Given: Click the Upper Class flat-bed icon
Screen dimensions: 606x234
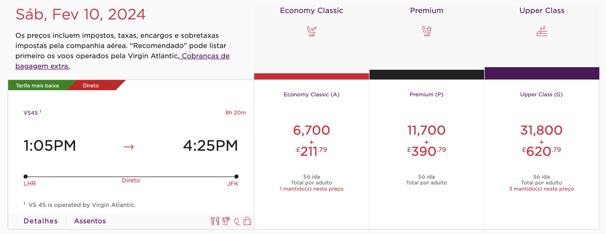Looking at the screenshot, I should click(542, 31).
